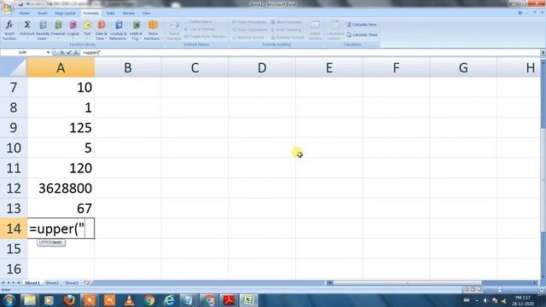
Task: Click Save in Quick Access Toolbar
Action: point(20,4)
